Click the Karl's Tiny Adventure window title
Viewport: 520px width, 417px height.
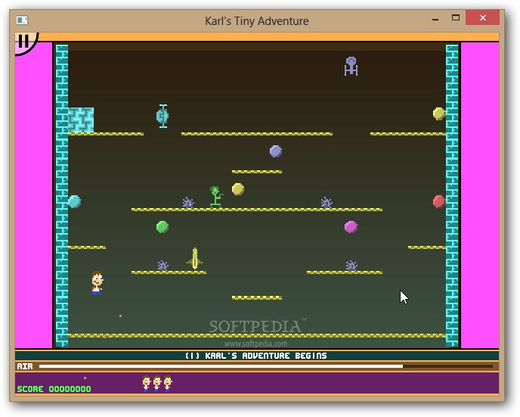[x=257, y=21]
